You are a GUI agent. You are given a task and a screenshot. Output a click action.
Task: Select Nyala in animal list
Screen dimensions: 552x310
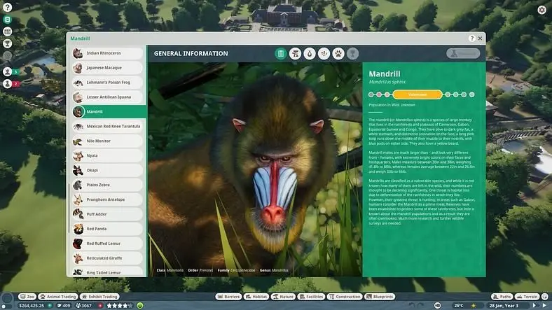[x=107, y=156]
